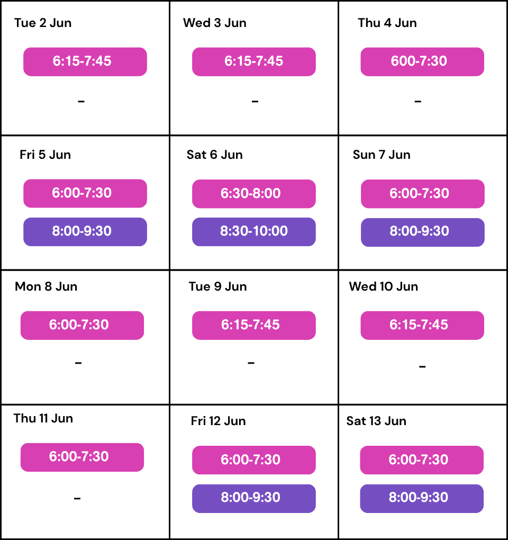This screenshot has height=540, width=508.
Task: Click the Sat 6 Jun date label
Action: (214, 155)
